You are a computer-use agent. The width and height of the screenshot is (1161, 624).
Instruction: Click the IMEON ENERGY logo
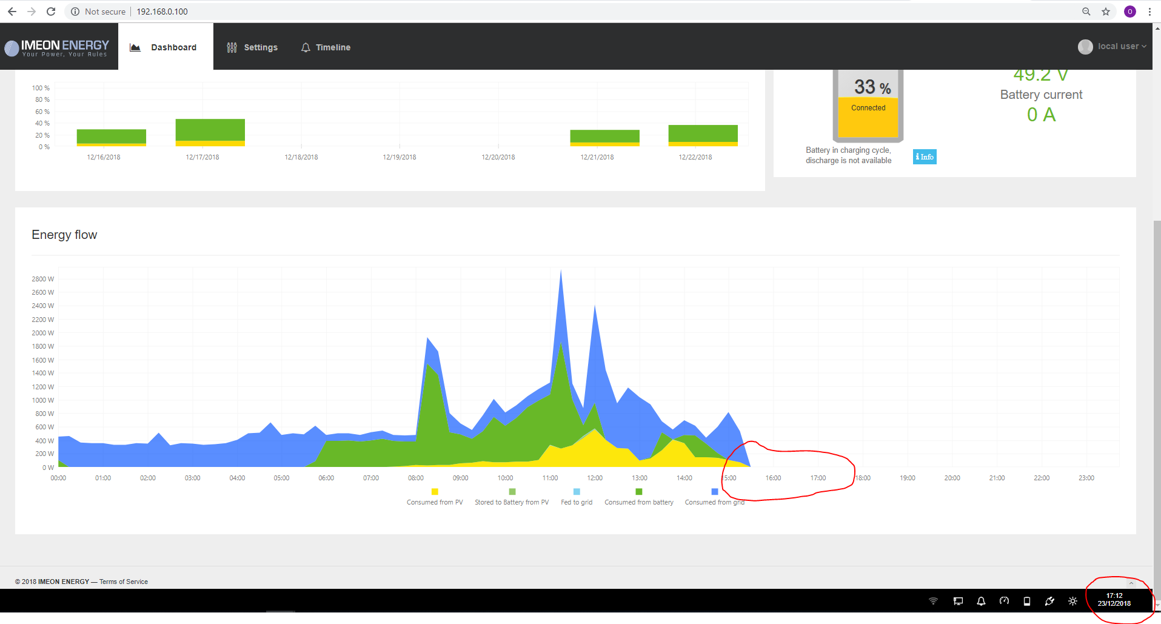click(x=57, y=47)
